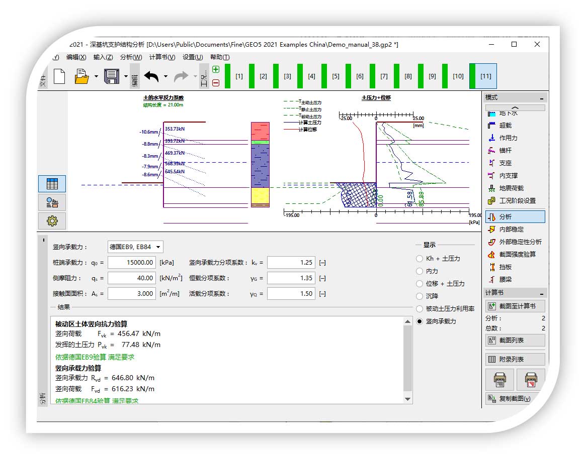Image resolution: width=586 pixels, height=459 pixels.
Task: Select the 内力 display option
Action: click(x=420, y=271)
